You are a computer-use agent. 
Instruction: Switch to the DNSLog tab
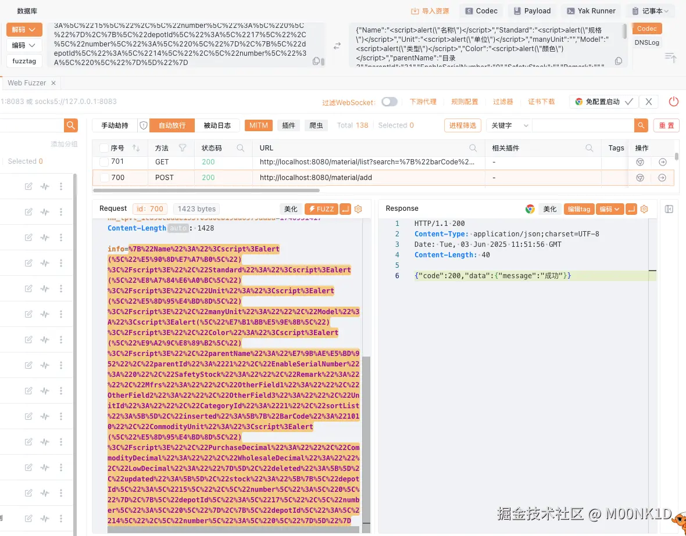[x=646, y=42]
